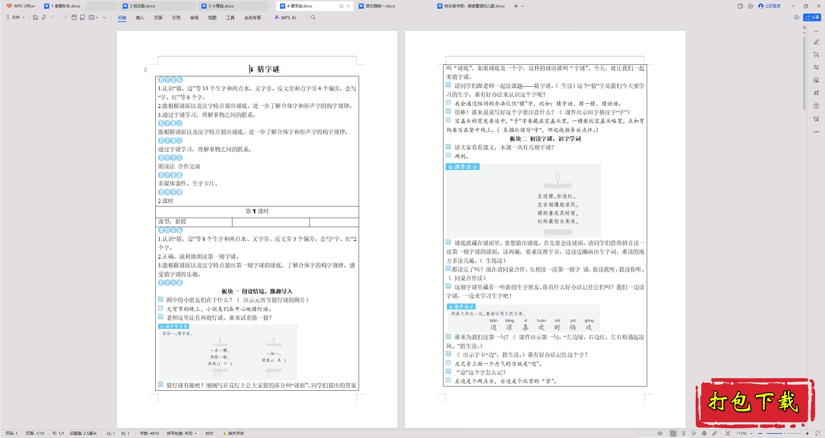The image size is (825, 438).
Task: Click the shaded square icon in the quick toolbar
Action: click(92, 17)
